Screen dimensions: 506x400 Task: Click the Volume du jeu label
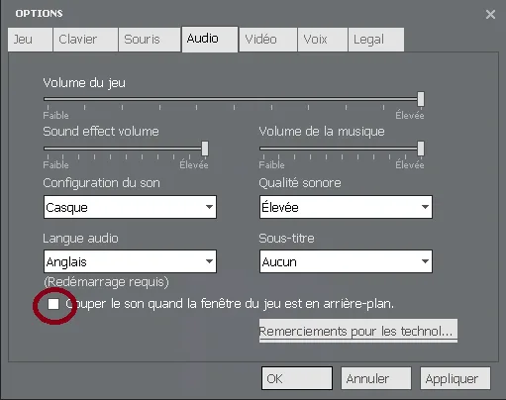84,82
